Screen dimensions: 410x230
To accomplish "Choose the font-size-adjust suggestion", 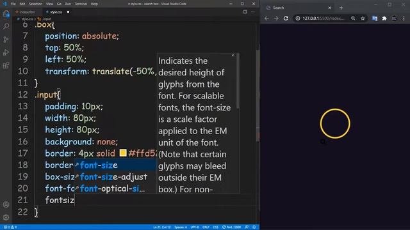I will pyautogui.click(x=115, y=177).
